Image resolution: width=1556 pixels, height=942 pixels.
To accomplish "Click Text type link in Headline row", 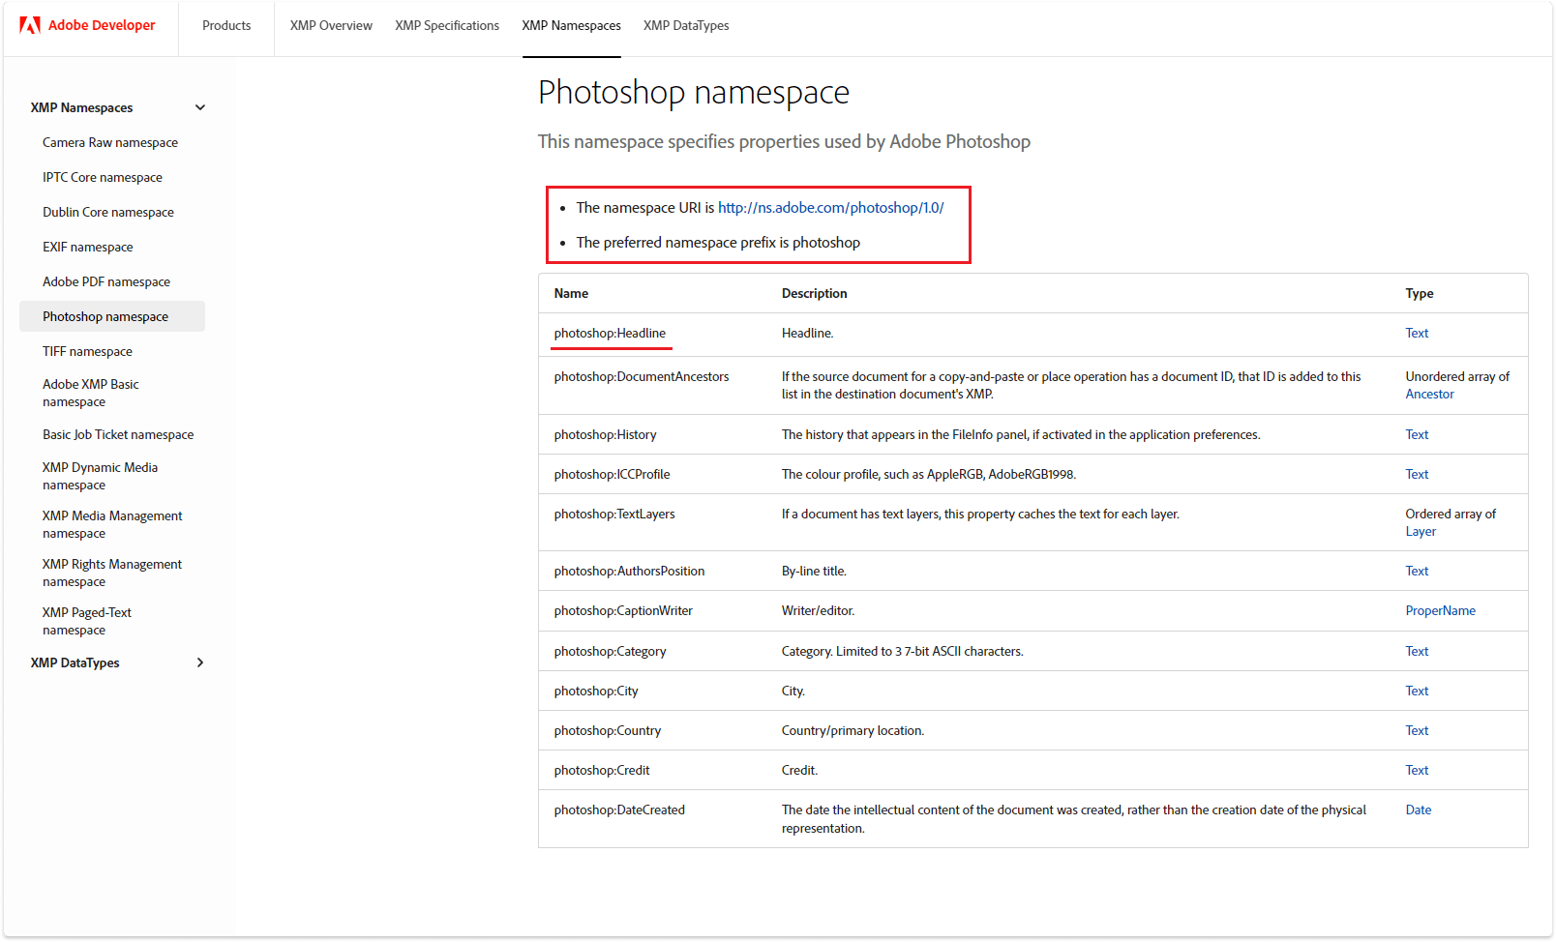I will (1417, 333).
